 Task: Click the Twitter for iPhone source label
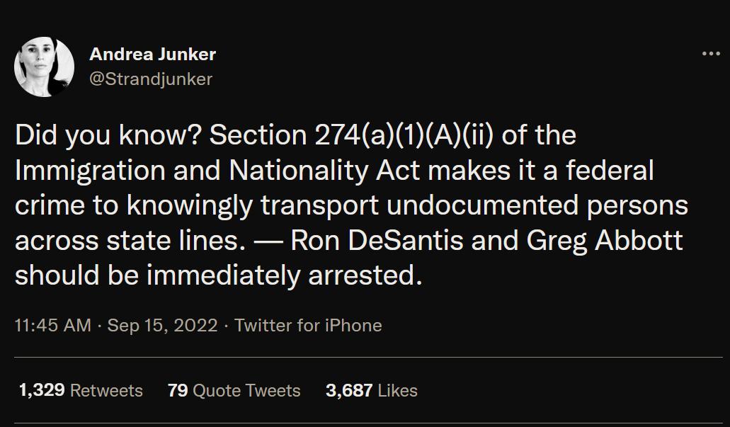[x=308, y=326]
